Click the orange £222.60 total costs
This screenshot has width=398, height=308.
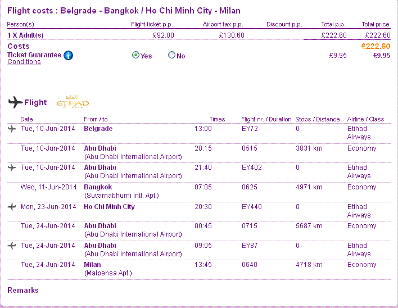(375, 46)
